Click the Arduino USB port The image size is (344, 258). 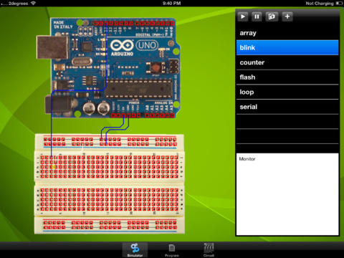pyautogui.click(x=52, y=47)
